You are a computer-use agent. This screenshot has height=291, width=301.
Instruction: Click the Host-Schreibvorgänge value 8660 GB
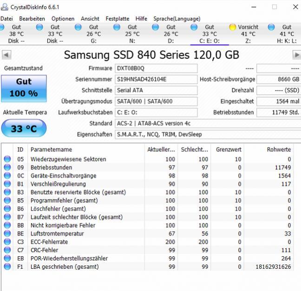click(x=279, y=79)
